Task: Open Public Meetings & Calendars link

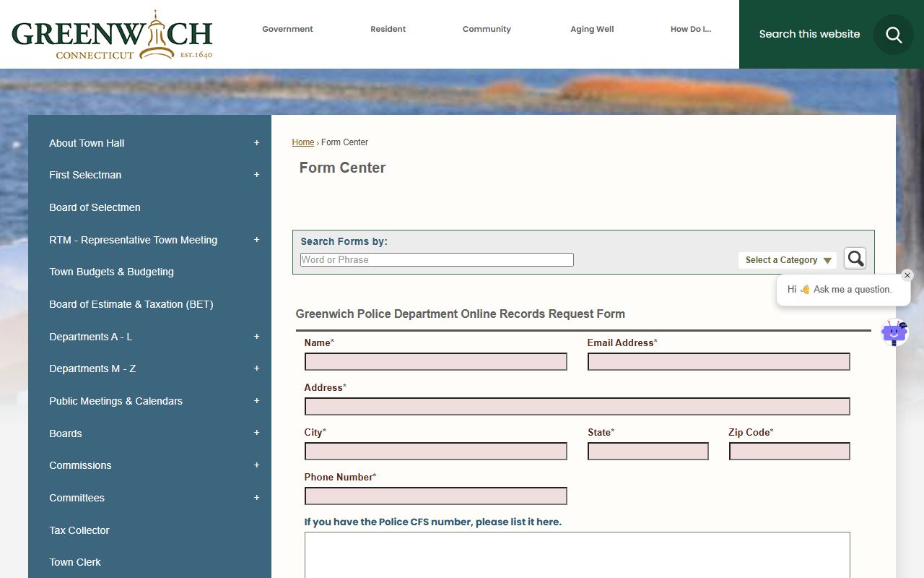Action: (115, 401)
